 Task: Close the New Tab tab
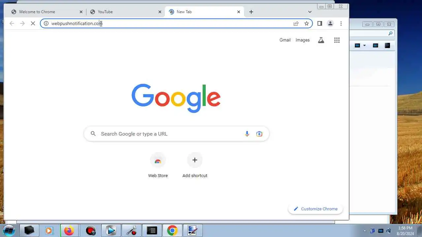[239, 12]
